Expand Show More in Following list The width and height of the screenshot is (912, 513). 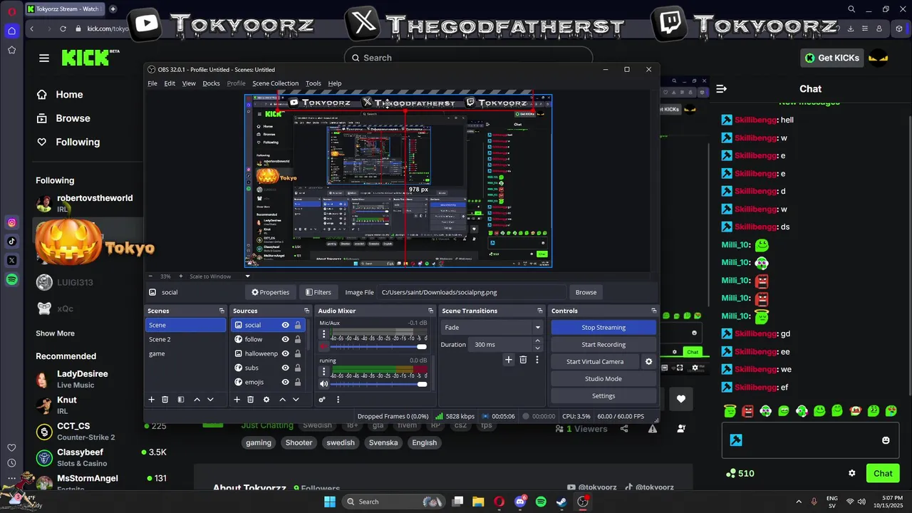[55, 333]
